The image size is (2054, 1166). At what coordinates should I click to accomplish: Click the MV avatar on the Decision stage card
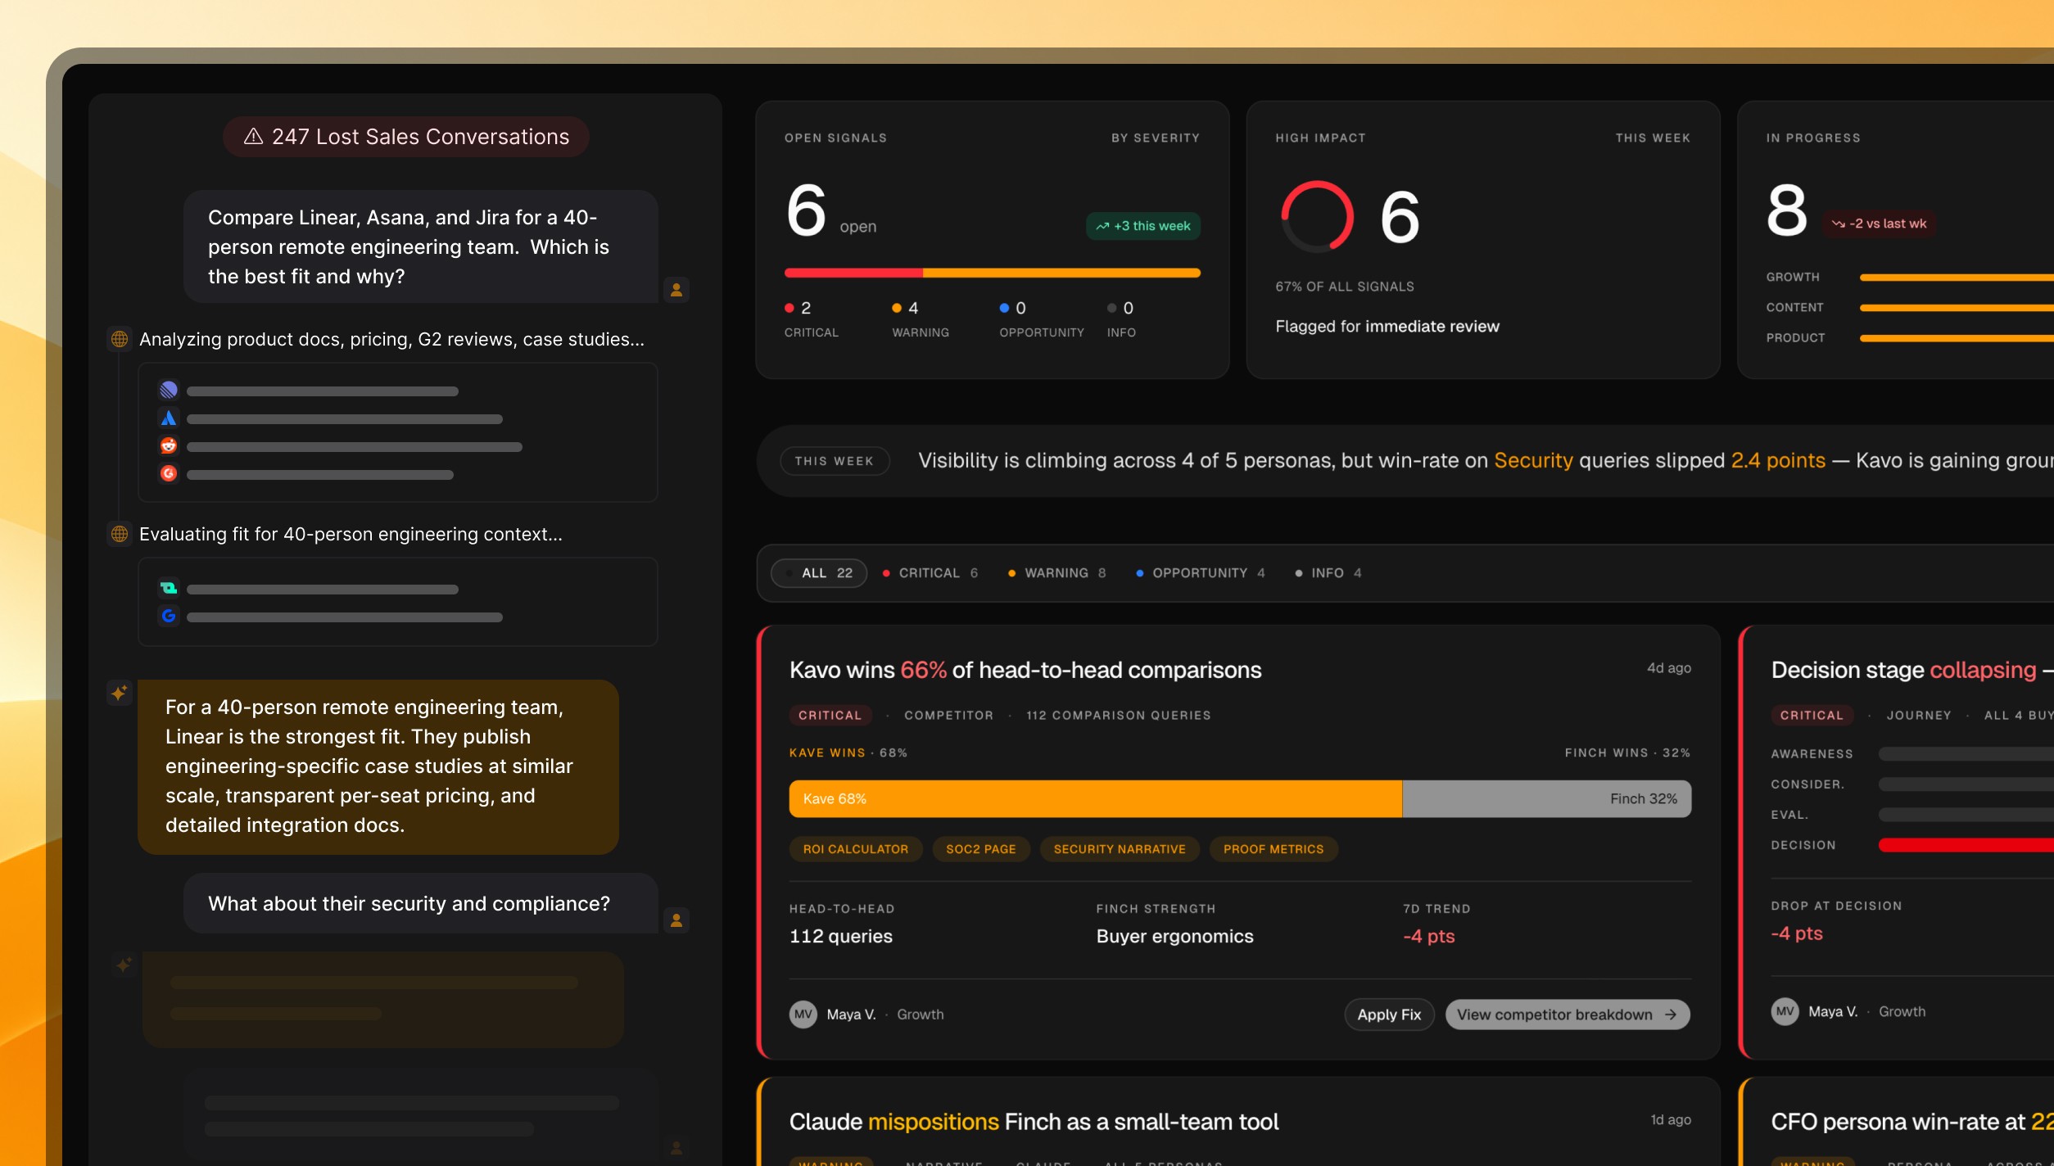pyautogui.click(x=1785, y=1011)
